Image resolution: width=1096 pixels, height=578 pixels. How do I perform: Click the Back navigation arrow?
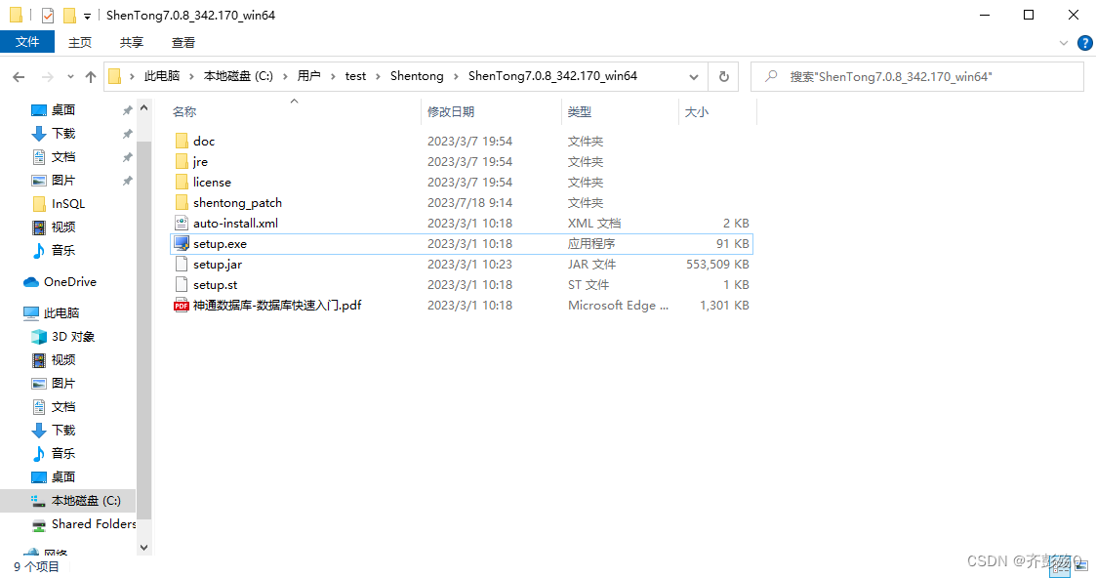pos(19,77)
